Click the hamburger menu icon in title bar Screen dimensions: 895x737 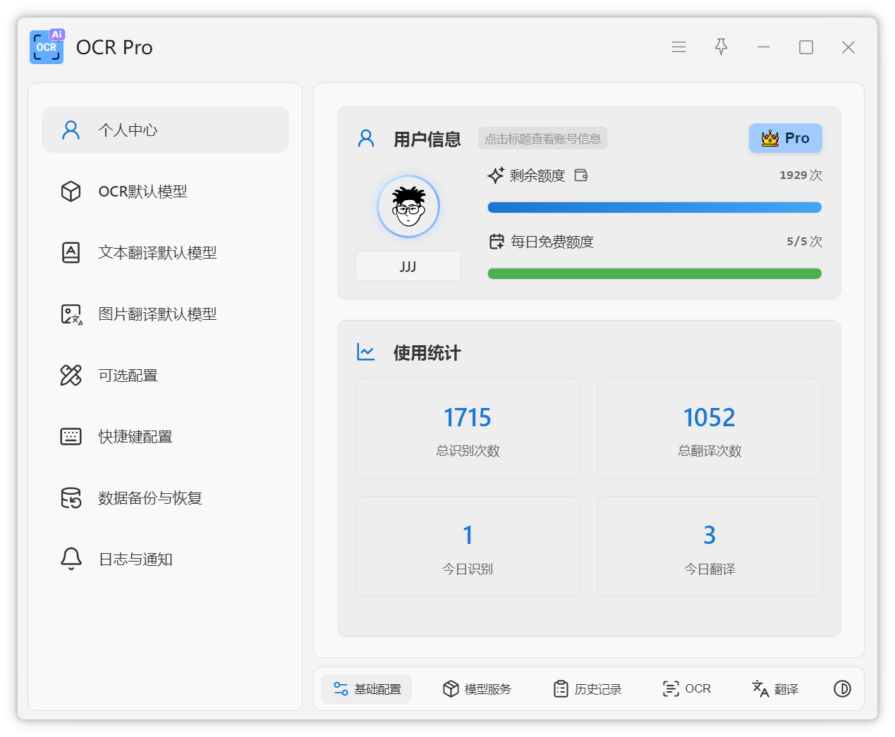coord(678,47)
